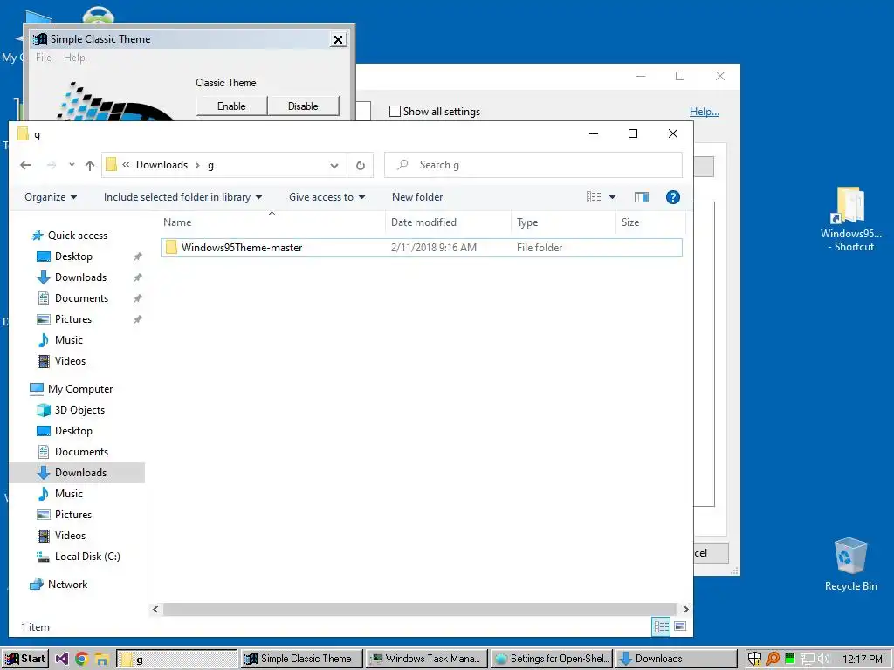894x670 pixels.
Task: Change your view icon in toolbar
Action: [x=594, y=197]
